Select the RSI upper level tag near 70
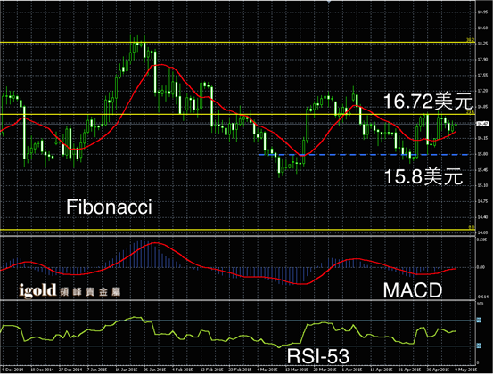Image resolution: width=493 pixels, height=374 pixels. click(x=479, y=321)
